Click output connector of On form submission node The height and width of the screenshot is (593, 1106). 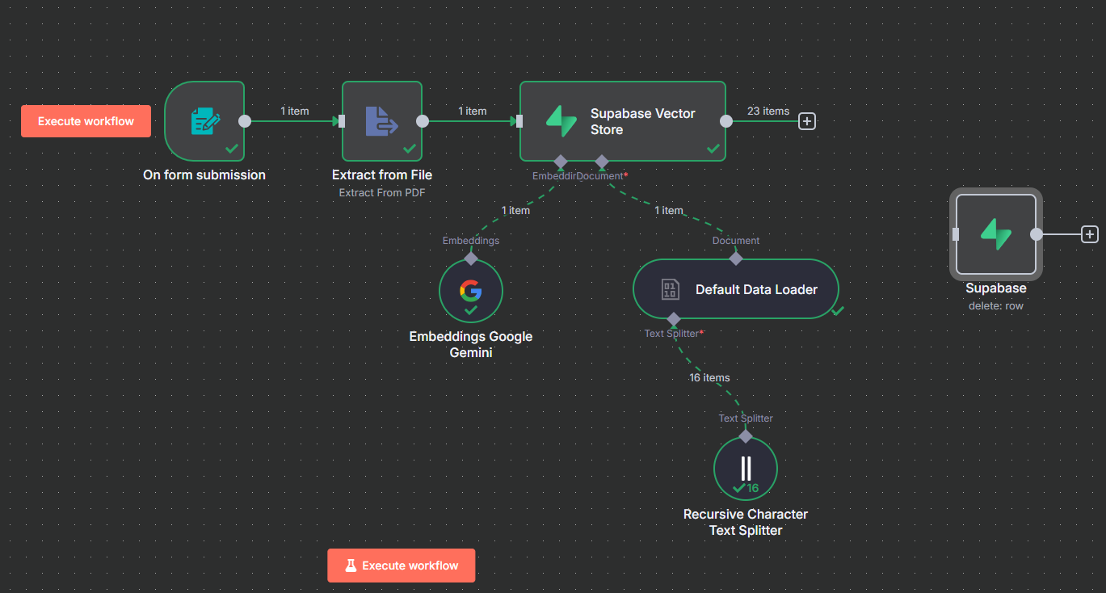[x=245, y=121]
